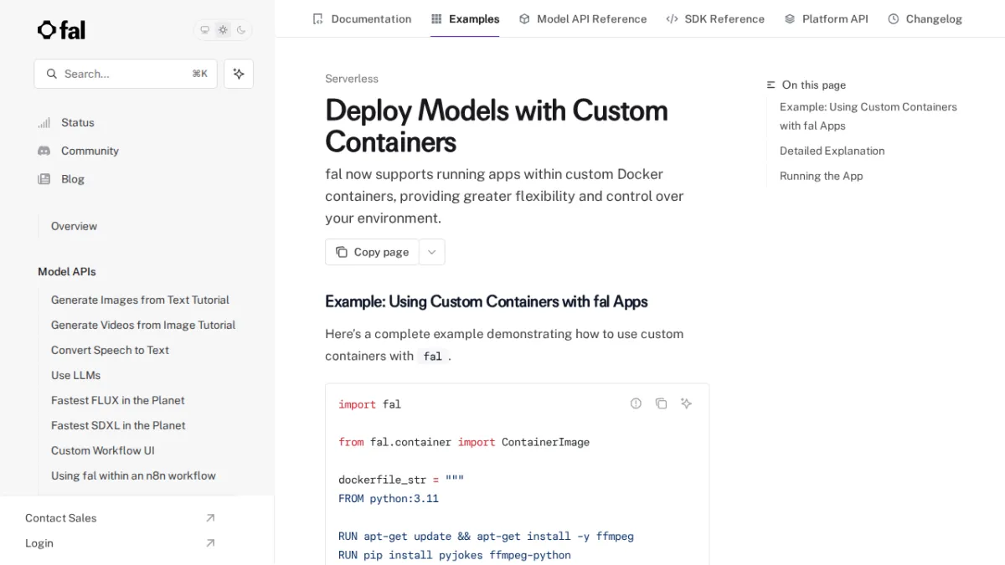Switch to the Model API Reference tab

click(x=583, y=18)
